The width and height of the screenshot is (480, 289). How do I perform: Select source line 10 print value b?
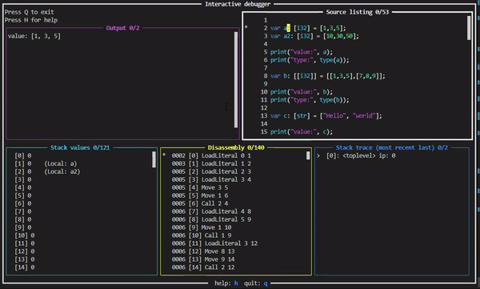tap(302, 91)
